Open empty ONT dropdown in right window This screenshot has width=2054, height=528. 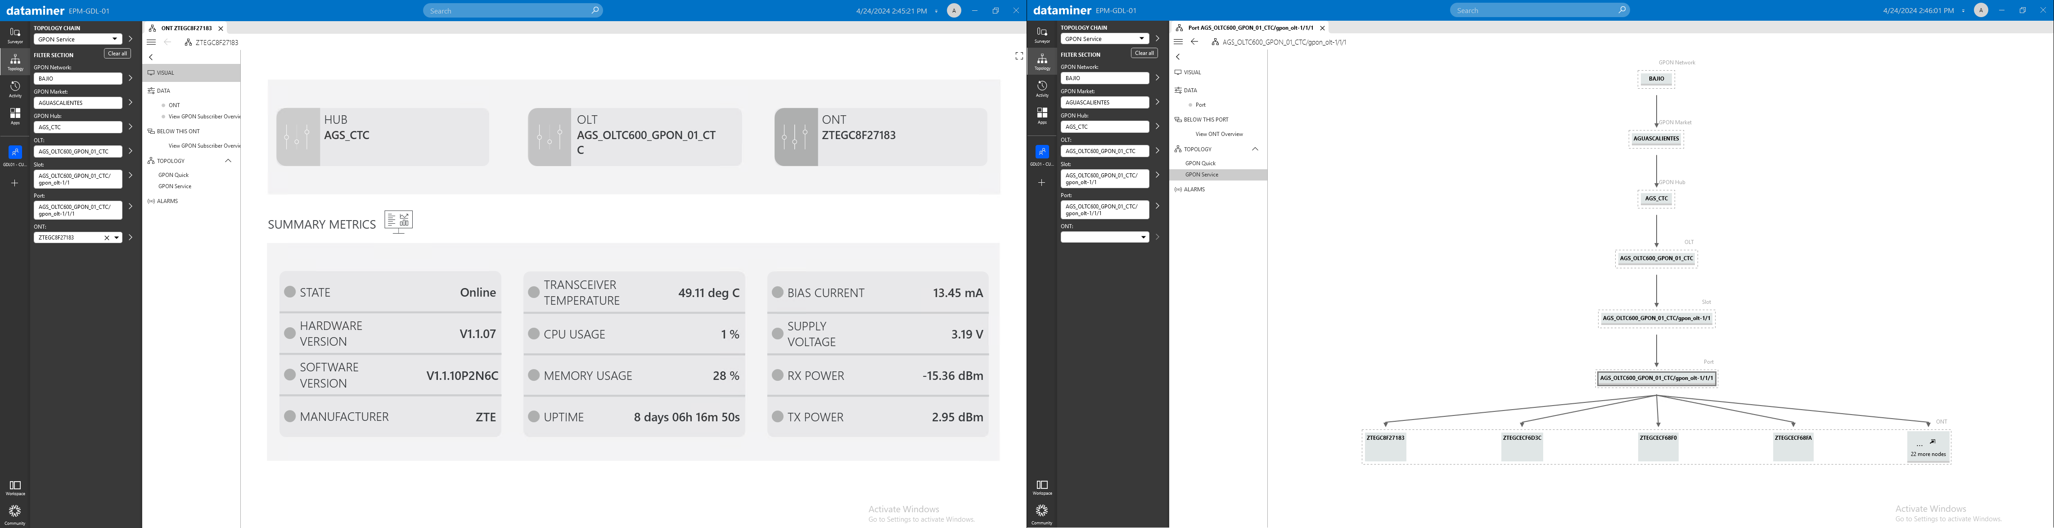pyautogui.click(x=1144, y=238)
